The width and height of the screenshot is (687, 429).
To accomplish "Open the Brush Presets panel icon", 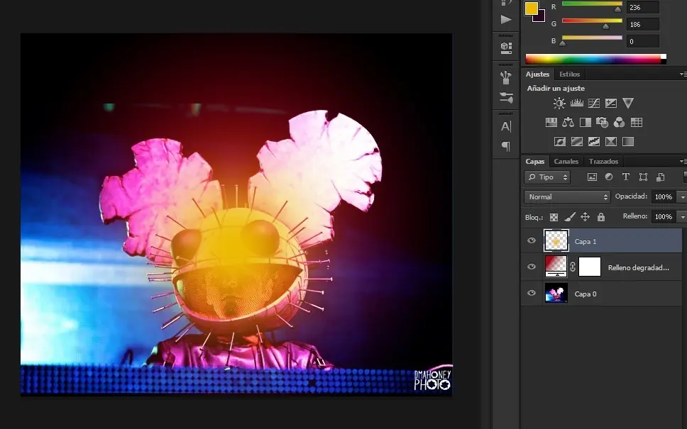I will coord(506,97).
